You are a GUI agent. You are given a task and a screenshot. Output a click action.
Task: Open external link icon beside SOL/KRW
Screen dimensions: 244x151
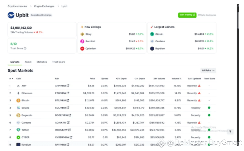[68, 108]
